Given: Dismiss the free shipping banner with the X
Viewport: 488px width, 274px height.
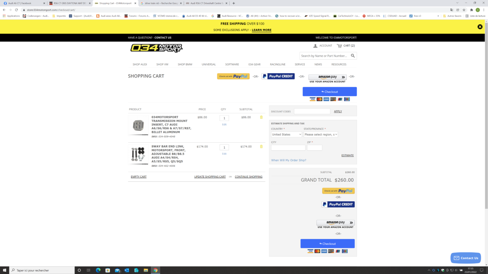Looking at the screenshot, I should 480,27.
